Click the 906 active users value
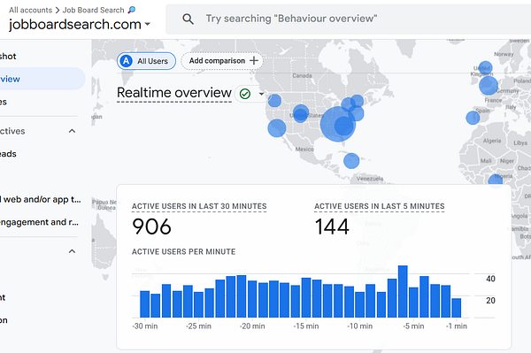 click(x=151, y=226)
